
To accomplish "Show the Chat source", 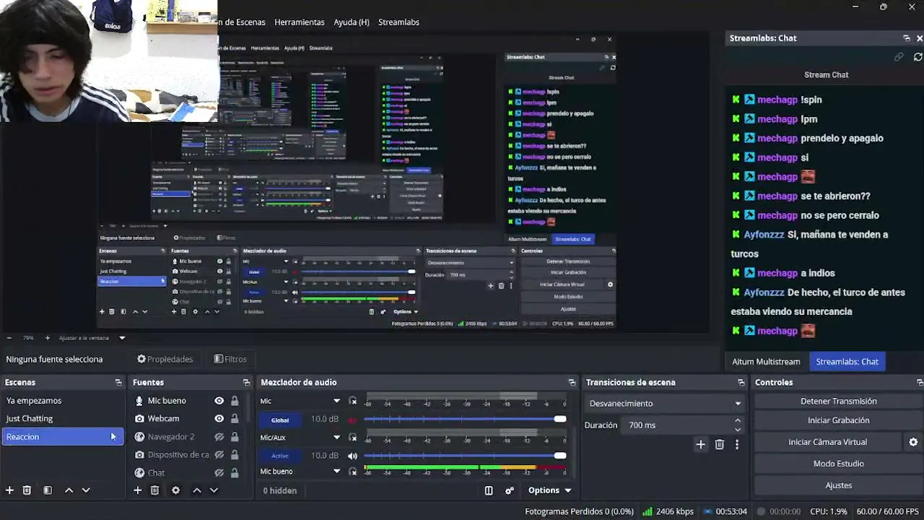I will click(x=219, y=473).
